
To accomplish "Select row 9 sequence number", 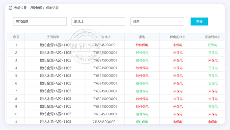I will click(16, 107).
